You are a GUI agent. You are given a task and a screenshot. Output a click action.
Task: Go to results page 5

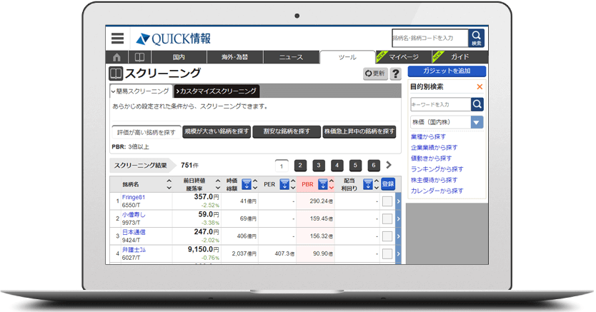(355, 165)
